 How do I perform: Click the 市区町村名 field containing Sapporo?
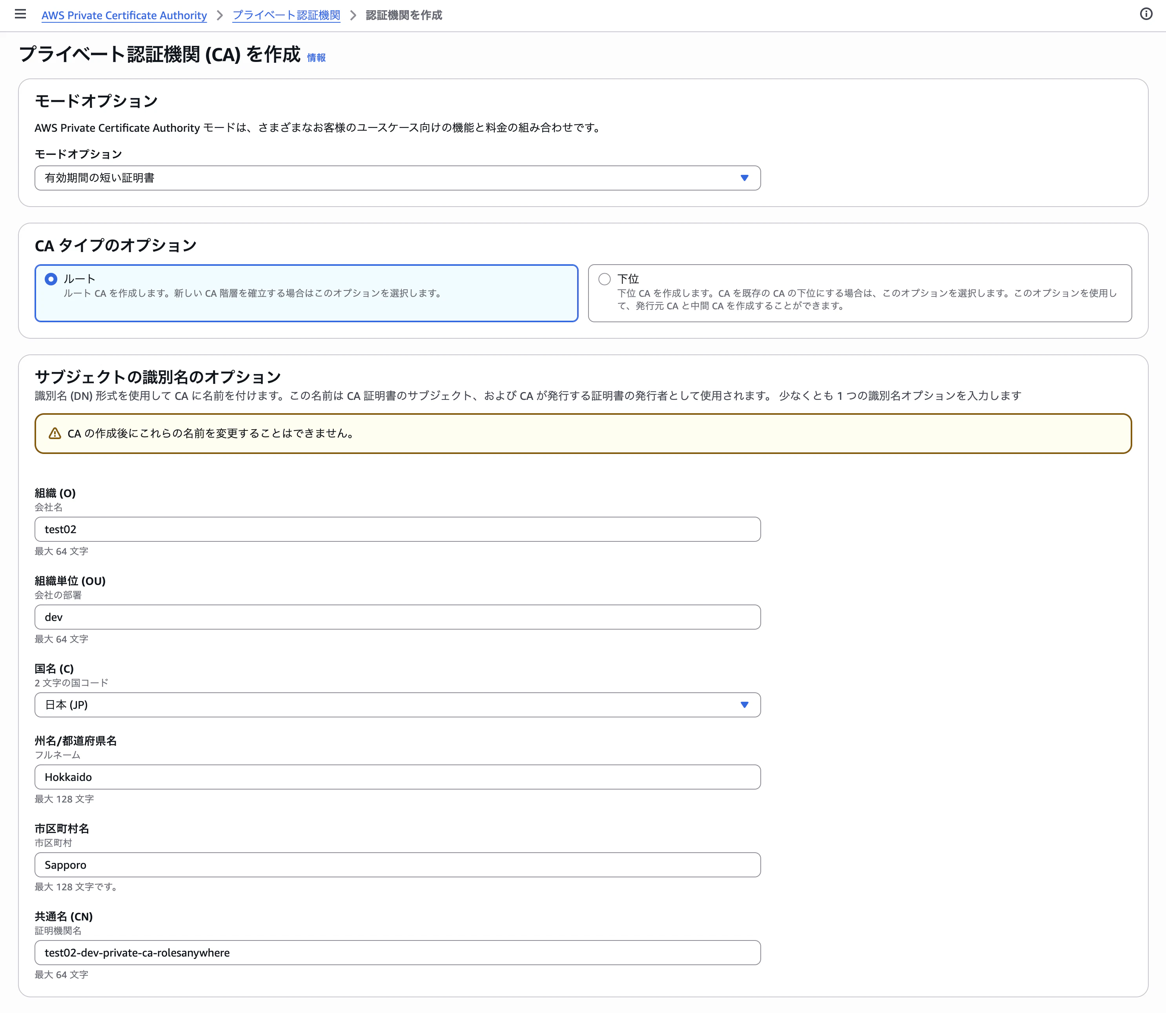[x=398, y=865]
